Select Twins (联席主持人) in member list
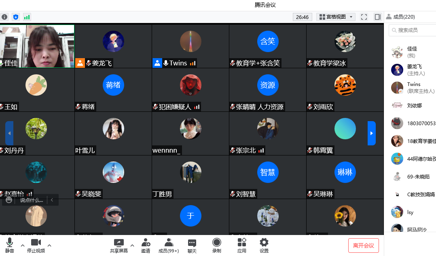Image resolution: width=436 pixels, height=256 pixels. pos(413,88)
